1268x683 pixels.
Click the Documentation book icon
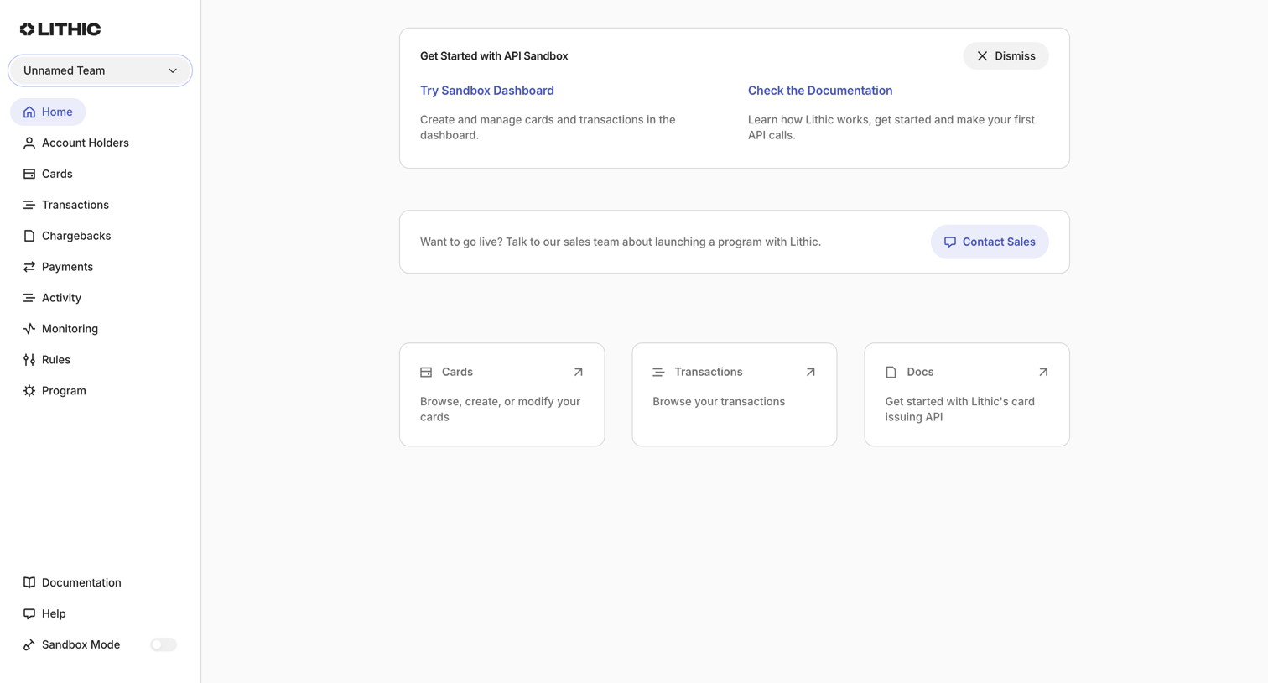pos(29,582)
